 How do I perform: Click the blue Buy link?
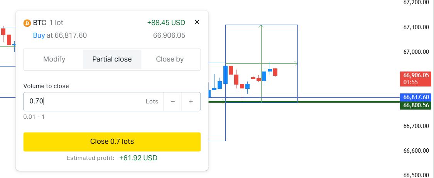(39, 35)
